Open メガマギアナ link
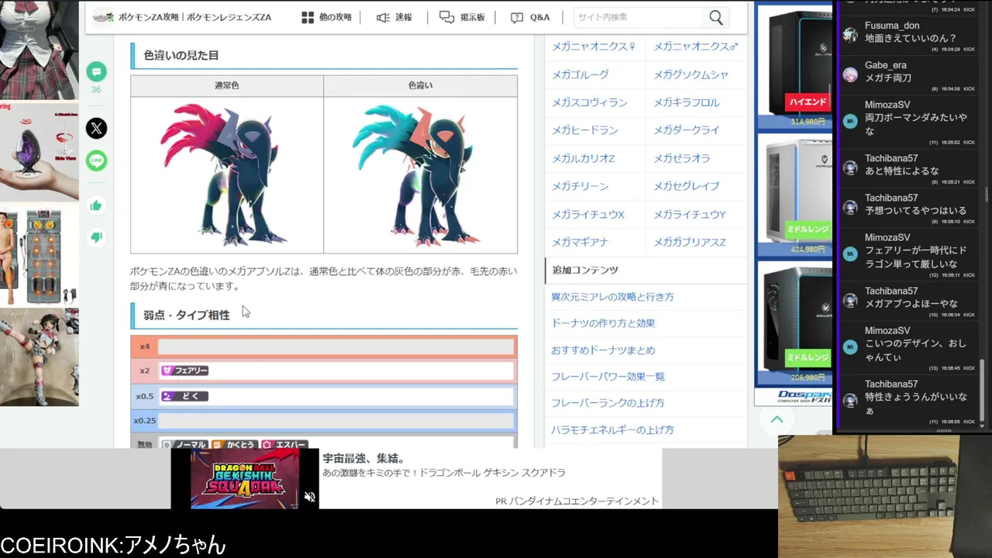The height and width of the screenshot is (558, 992). [x=580, y=242]
